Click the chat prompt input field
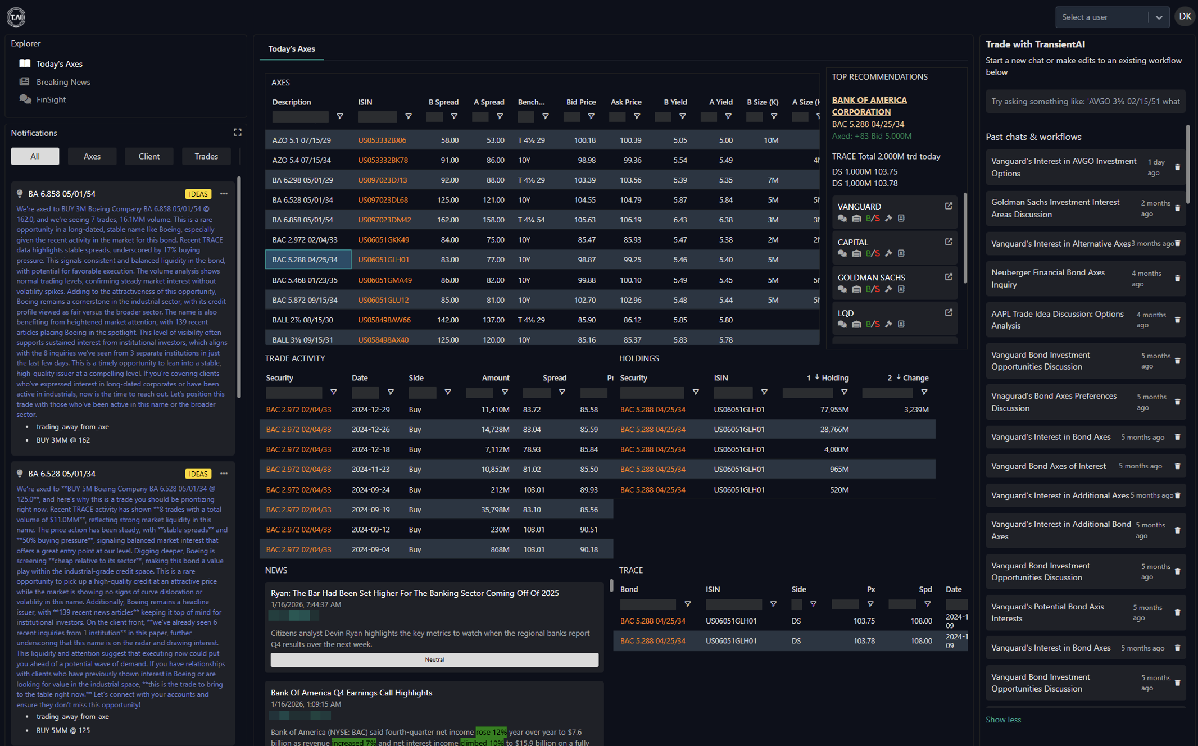This screenshot has height=746, width=1198. 1085,102
